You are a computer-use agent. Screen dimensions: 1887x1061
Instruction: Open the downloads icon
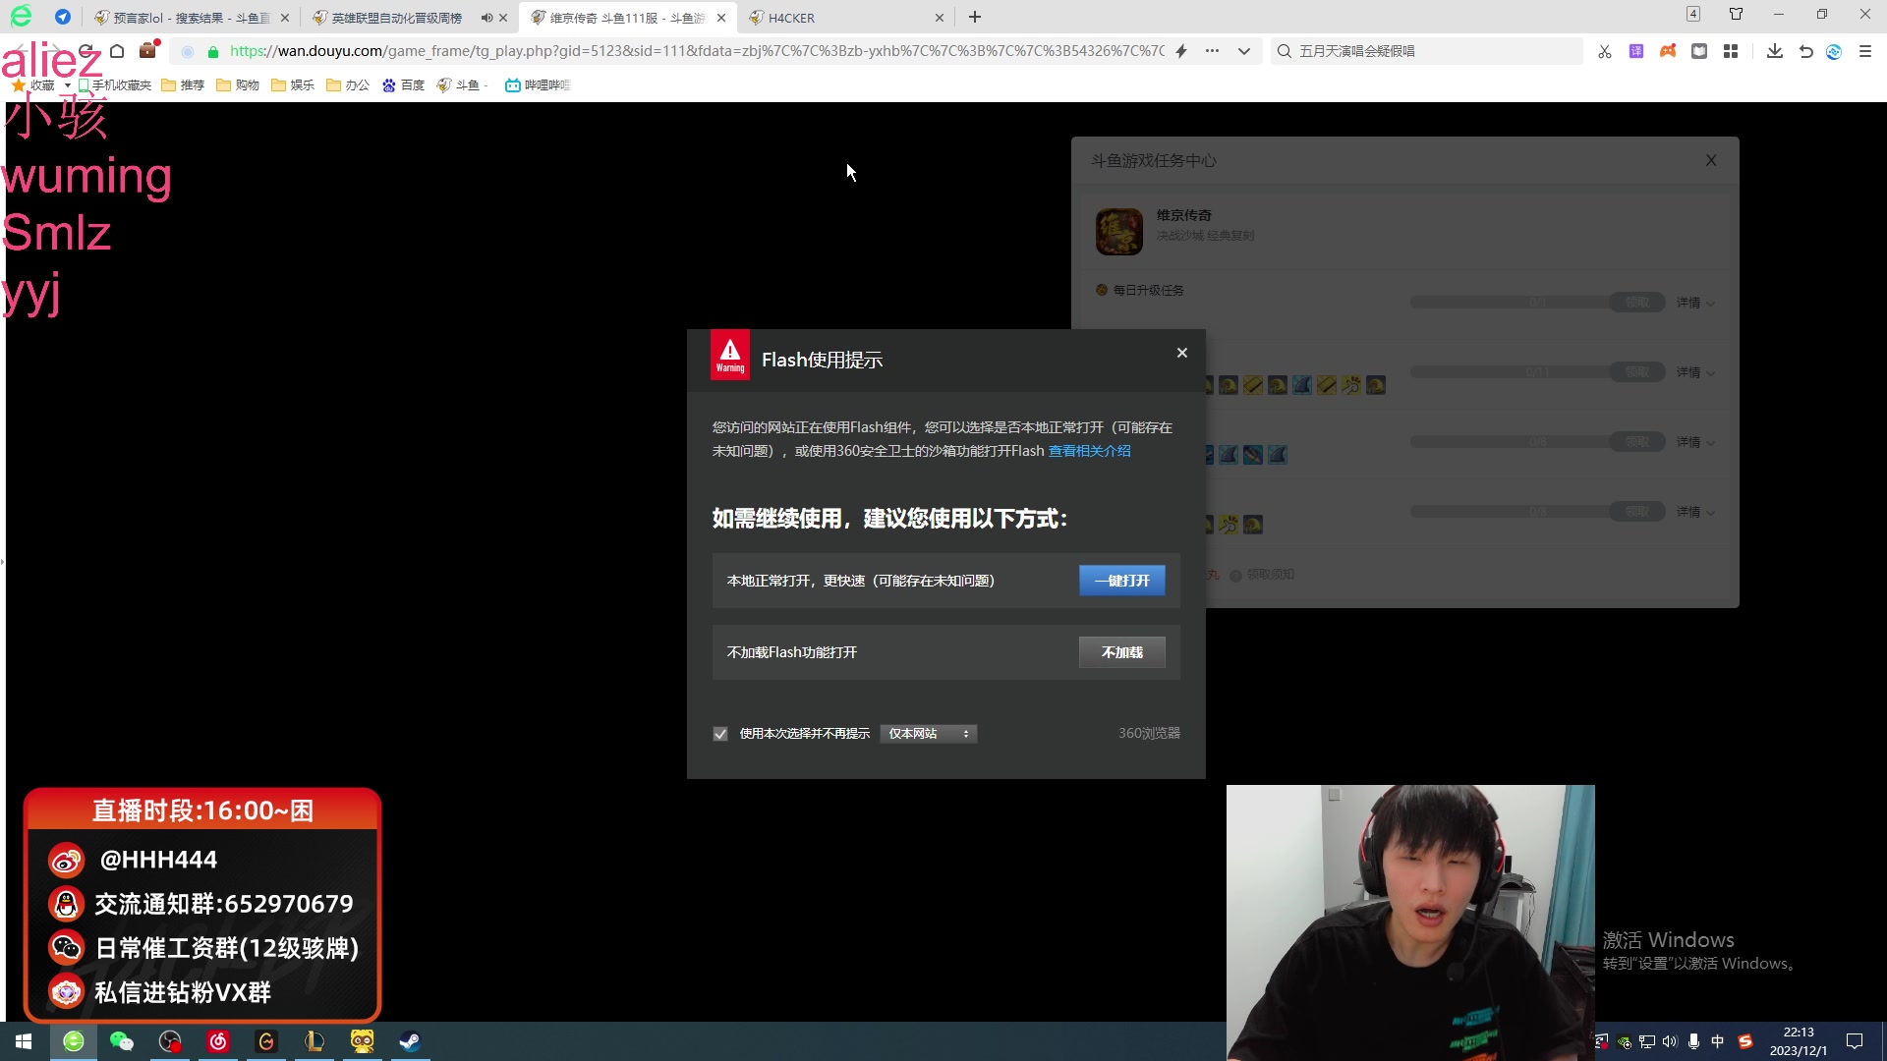[x=1775, y=51]
